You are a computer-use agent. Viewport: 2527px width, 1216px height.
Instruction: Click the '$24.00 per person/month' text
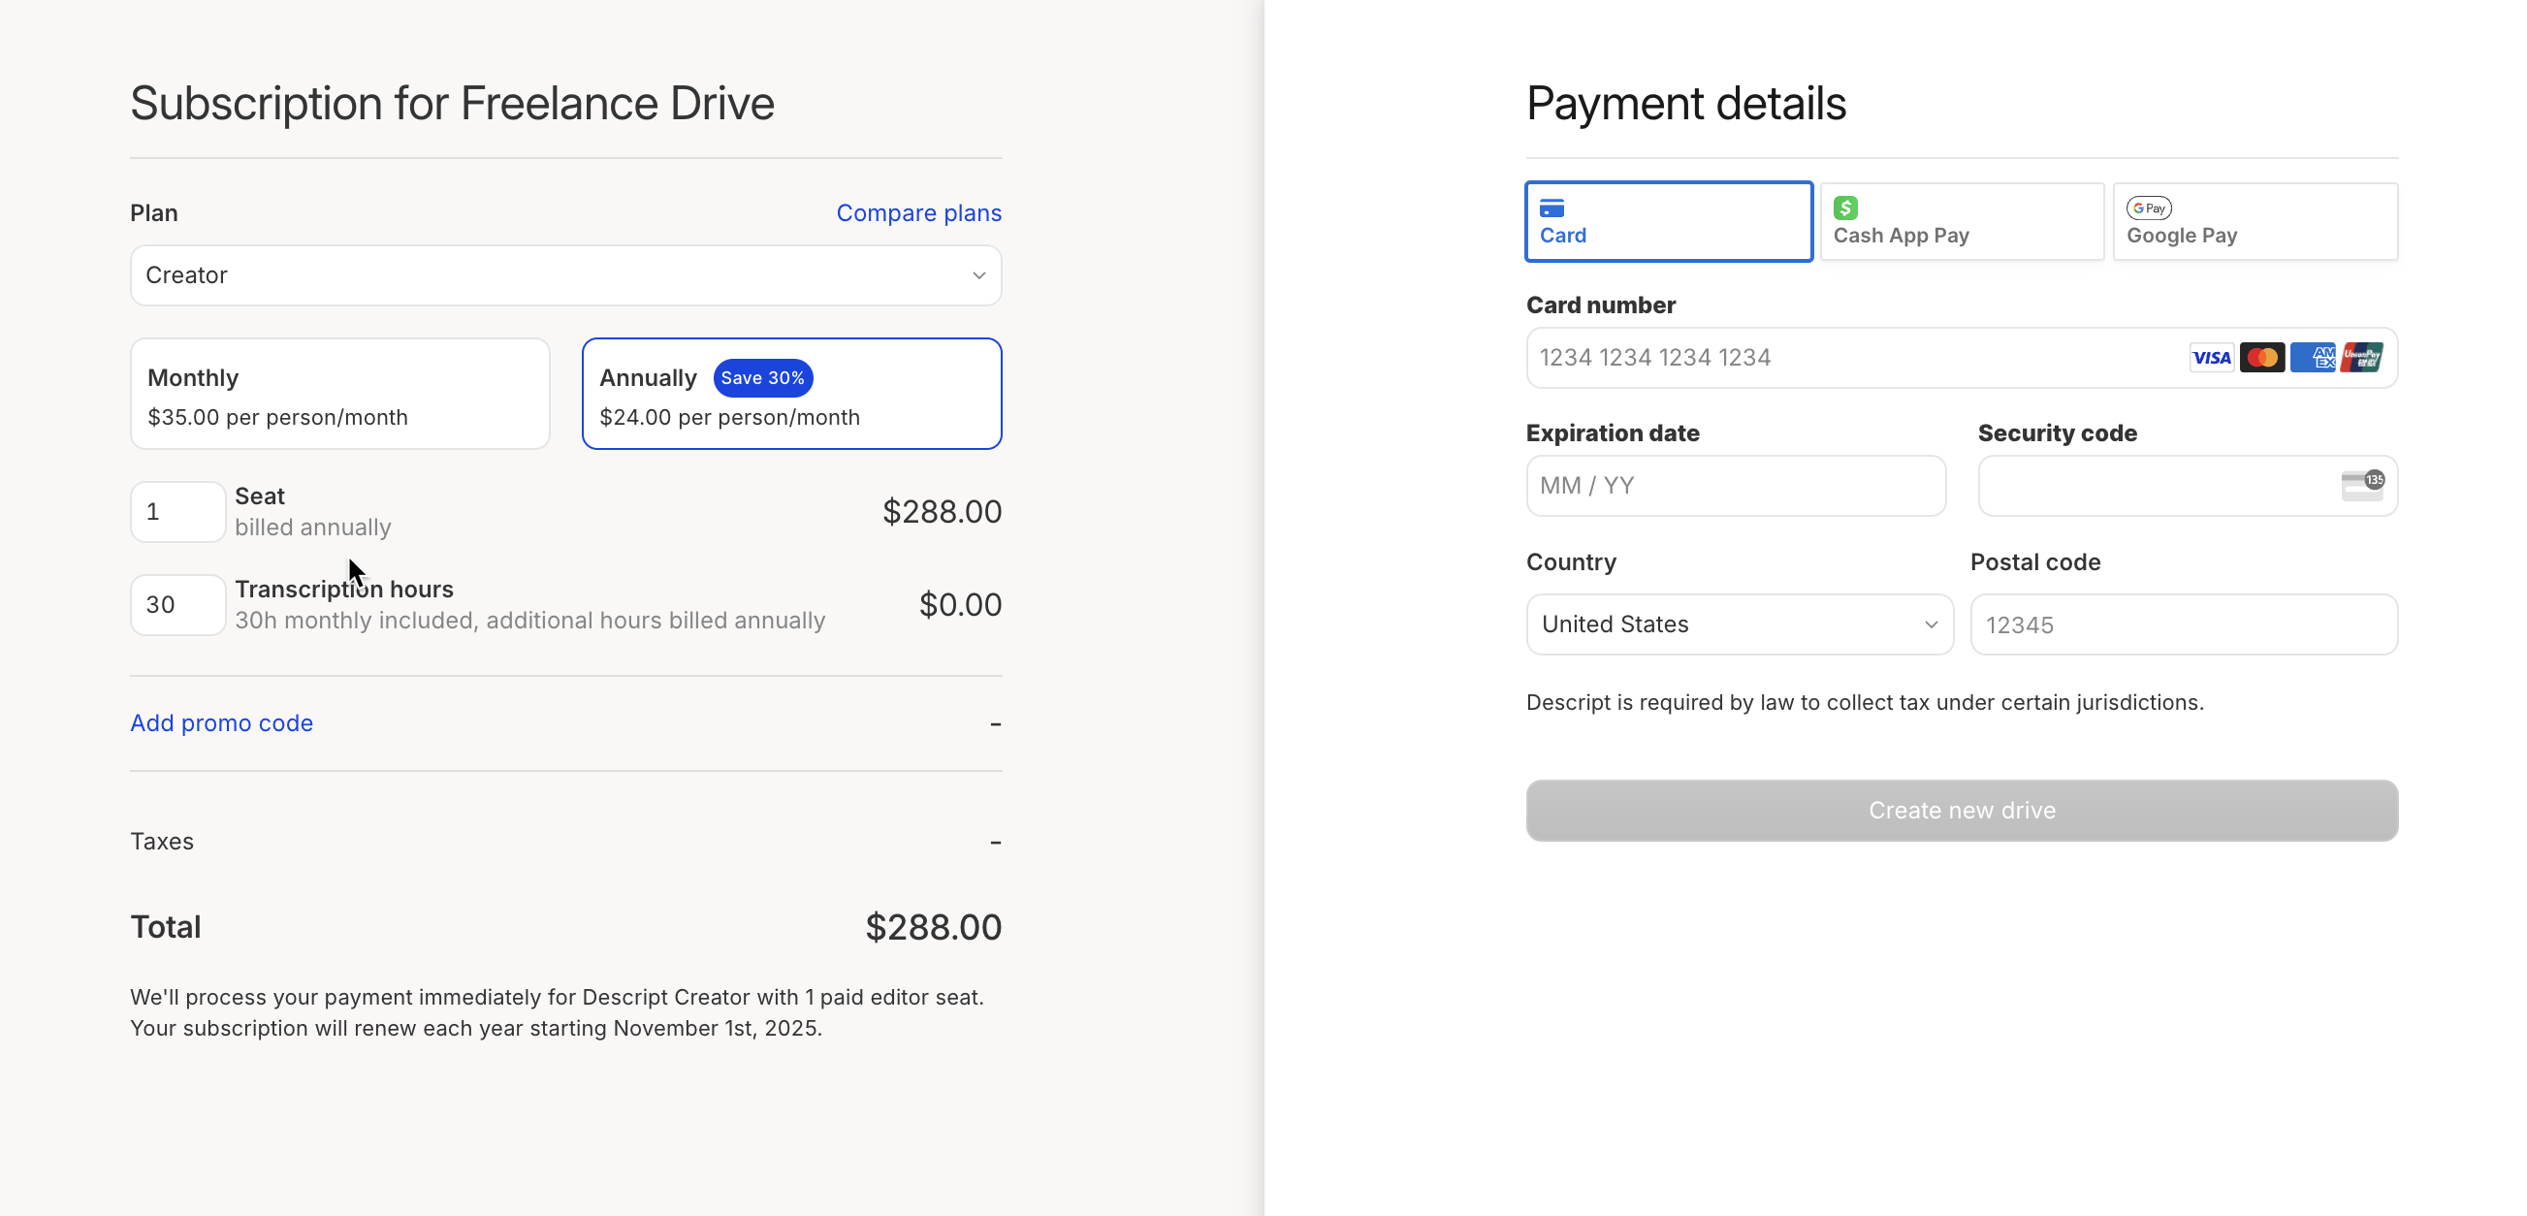tap(730, 417)
